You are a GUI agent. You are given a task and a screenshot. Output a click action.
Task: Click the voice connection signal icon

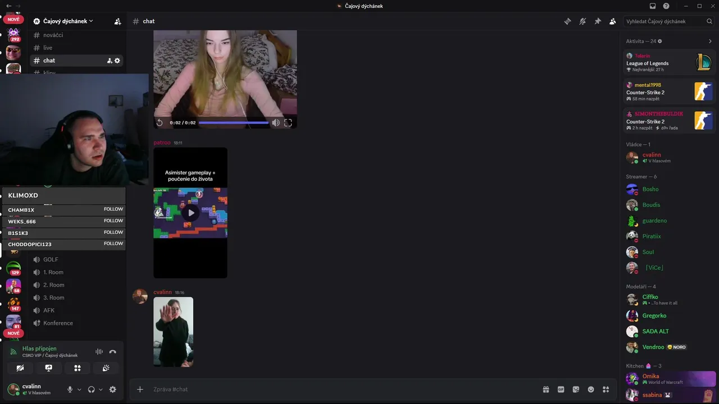click(13, 352)
